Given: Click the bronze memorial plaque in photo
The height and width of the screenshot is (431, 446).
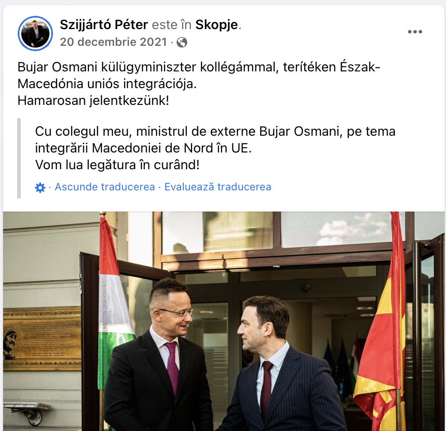Looking at the screenshot, I should point(42,338).
